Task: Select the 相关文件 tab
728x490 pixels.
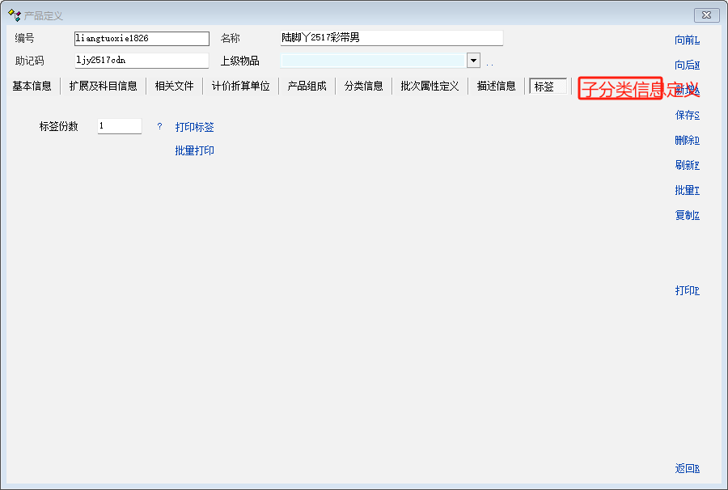Action: coord(174,87)
